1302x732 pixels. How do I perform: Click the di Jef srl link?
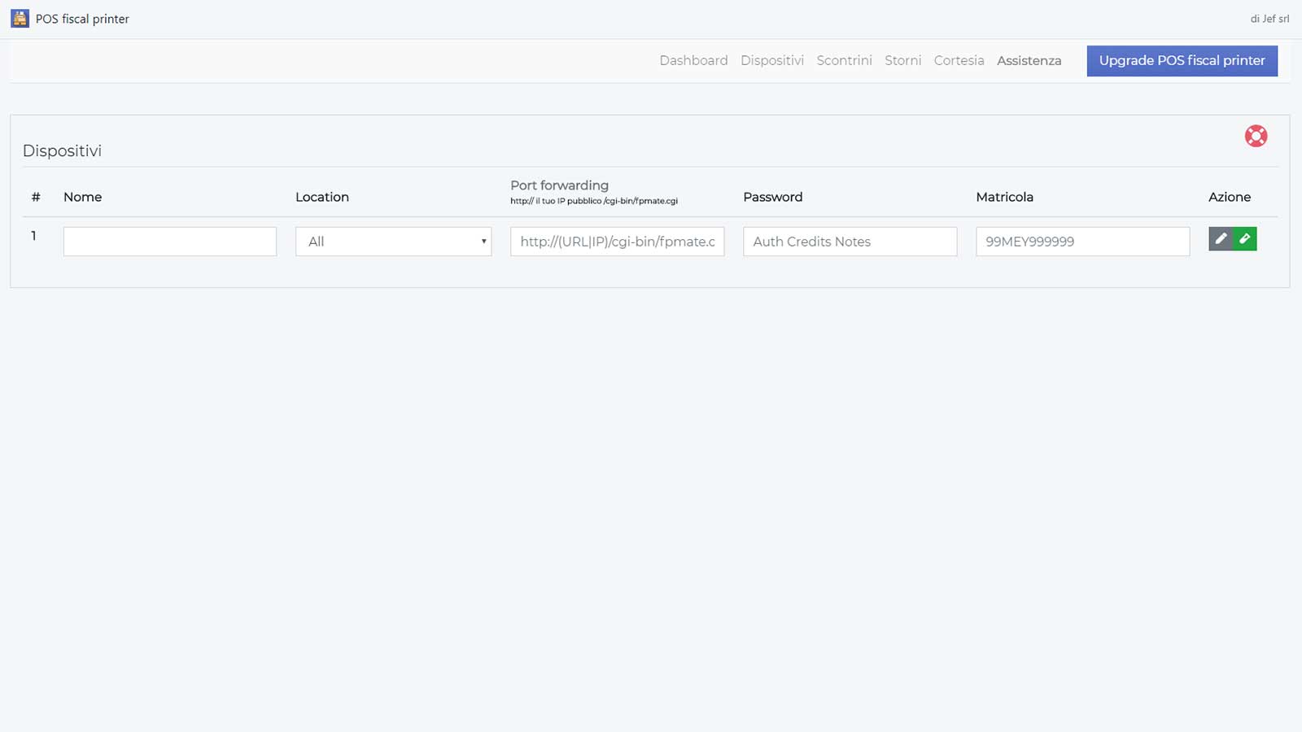click(x=1269, y=19)
